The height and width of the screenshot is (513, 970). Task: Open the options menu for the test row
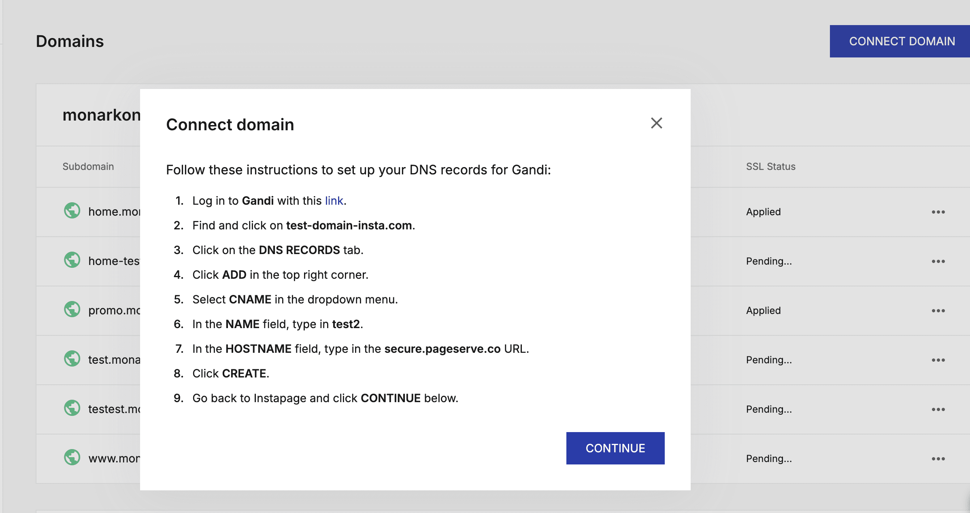939,360
